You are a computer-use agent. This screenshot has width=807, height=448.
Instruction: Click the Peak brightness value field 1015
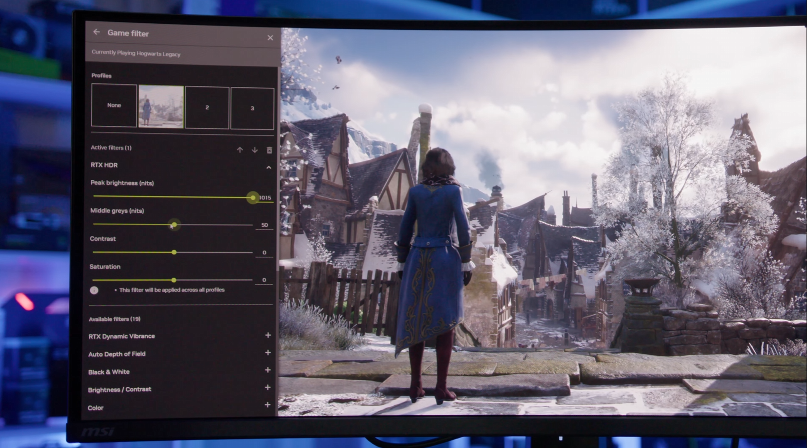click(265, 198)
